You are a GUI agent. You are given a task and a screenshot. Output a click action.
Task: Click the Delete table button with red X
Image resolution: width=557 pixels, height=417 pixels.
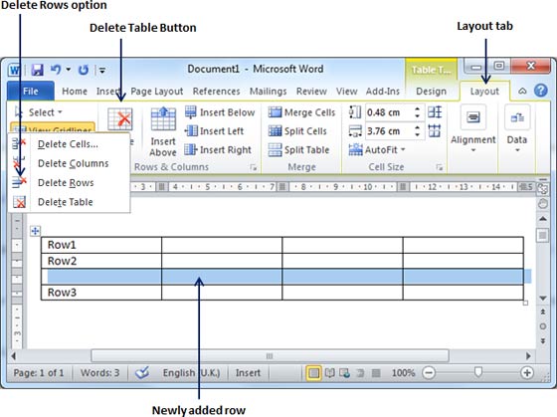(120, 119)
